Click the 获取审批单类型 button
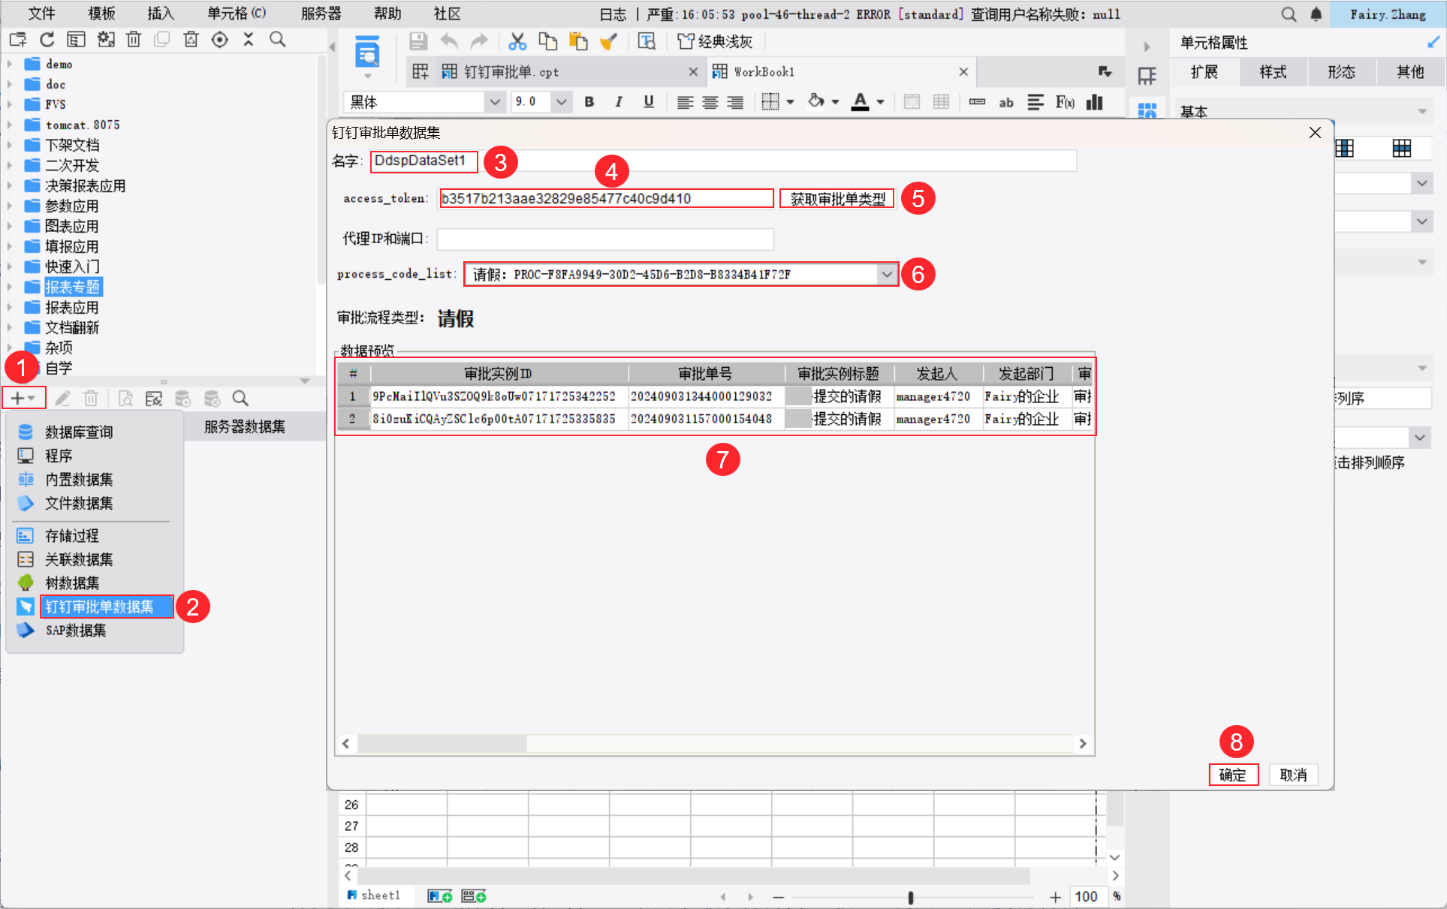 pyautogui.click(x=837, y=199)
